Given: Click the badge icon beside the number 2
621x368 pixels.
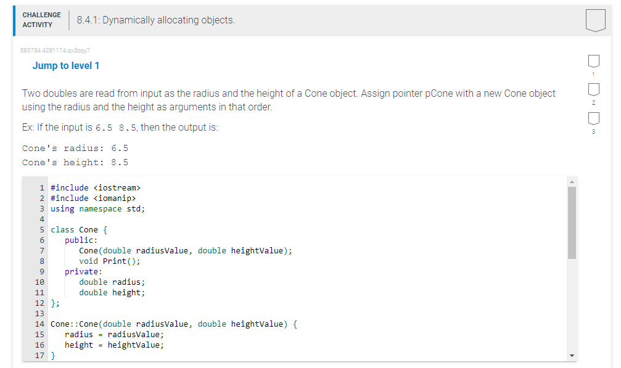Looking at the screenshot, I should pos(593,89).
